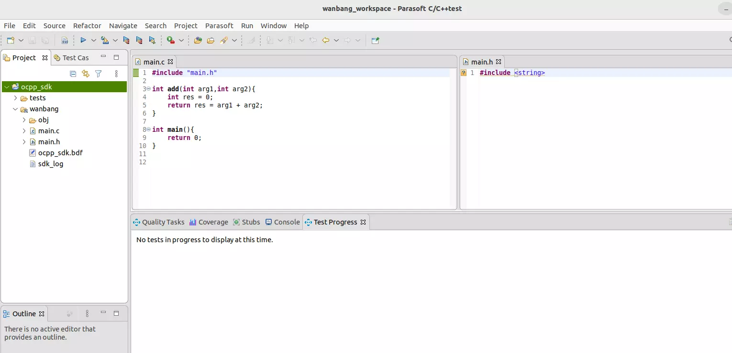Select ocpp_sdk.bdf file in tree
The width and height of the screenshot is (732, 353).
pyautogui.click(x=60, y=153)
